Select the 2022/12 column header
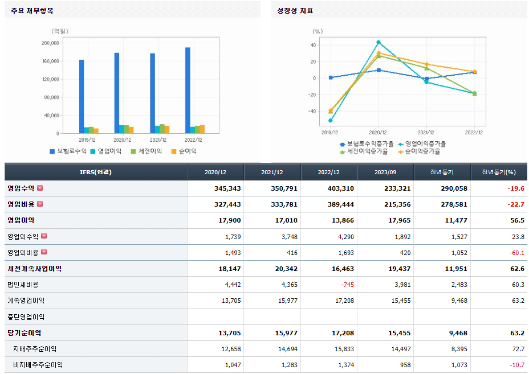The image size is (529, 374). [328, 172]
